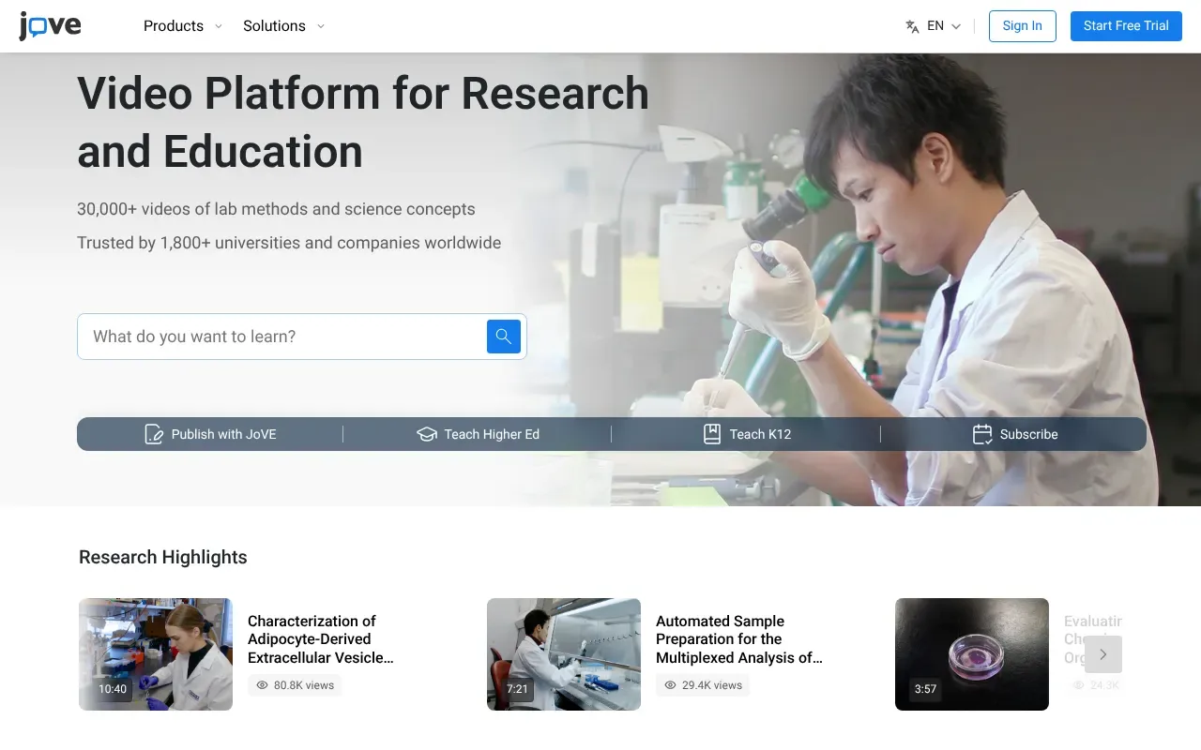Open the 3:57 petri dish video thumbnail
This screenshot has height=750, width=1201.
[x=971, y=654]
